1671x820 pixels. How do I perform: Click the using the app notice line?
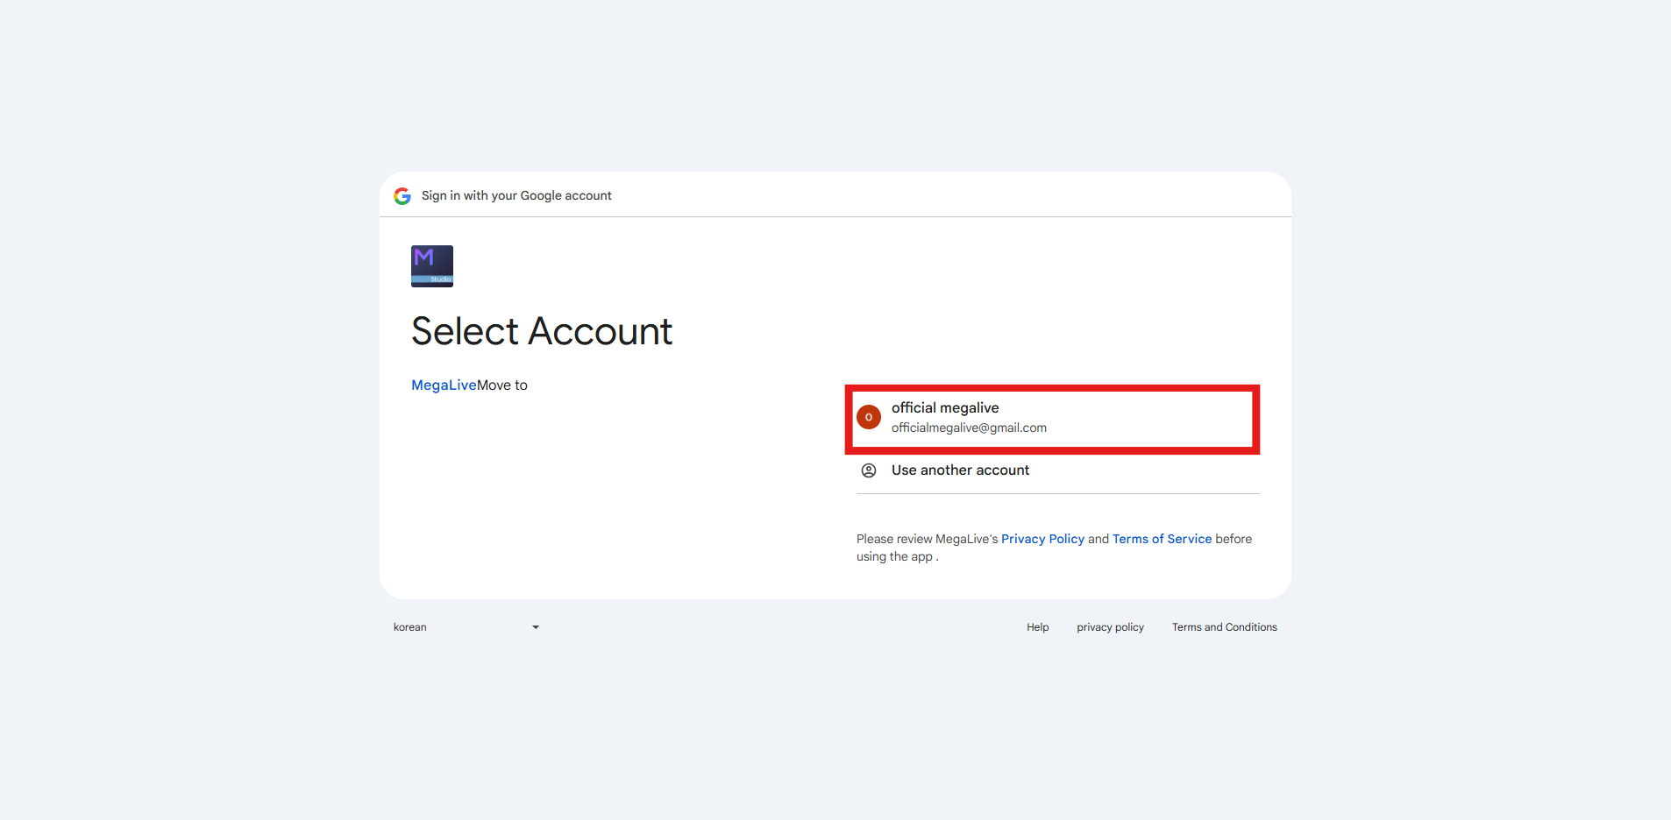897,556
